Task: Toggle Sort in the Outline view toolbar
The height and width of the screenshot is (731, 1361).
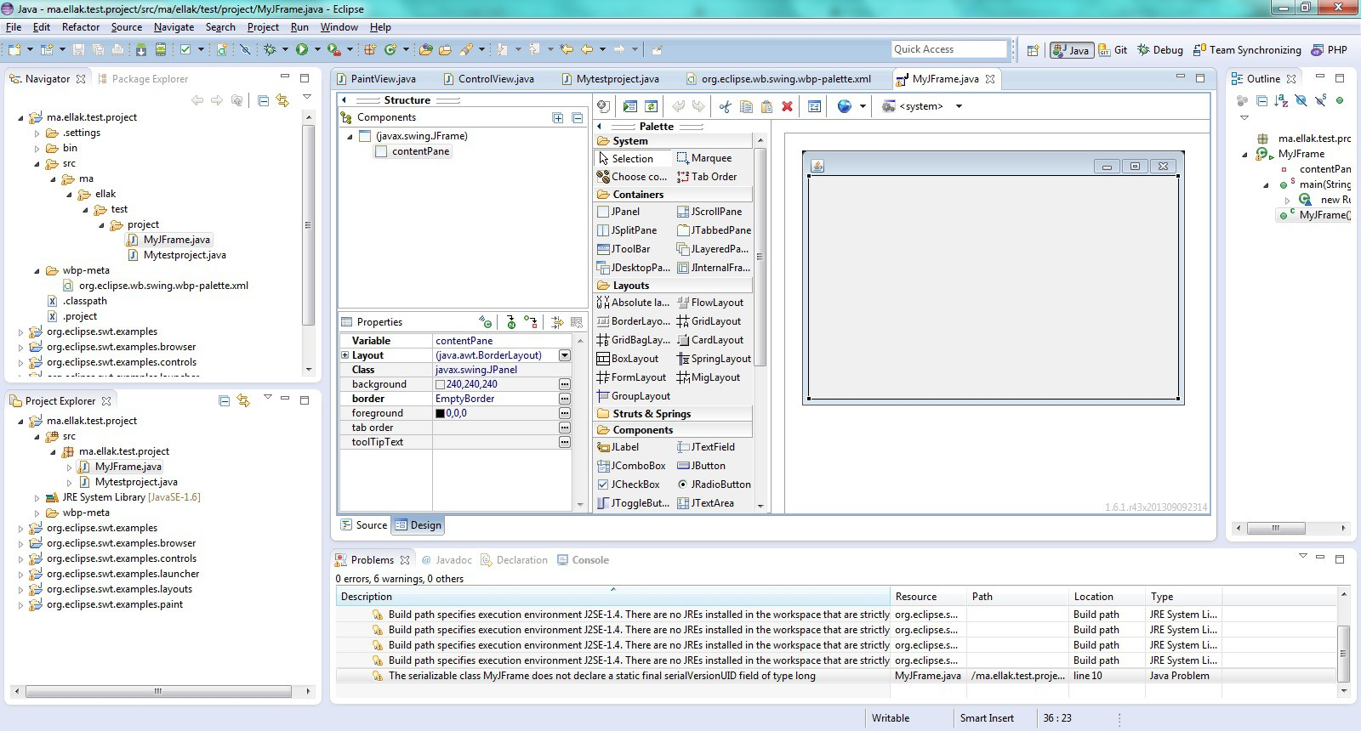Action: click(x=1281, y=100)
